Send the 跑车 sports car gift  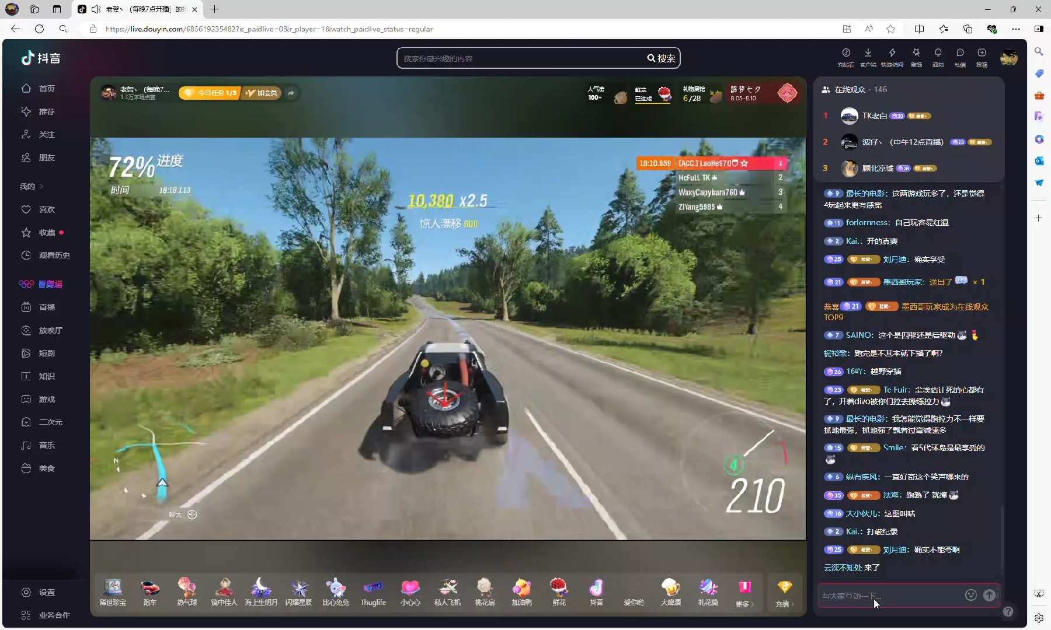click(x=150, y=591)
